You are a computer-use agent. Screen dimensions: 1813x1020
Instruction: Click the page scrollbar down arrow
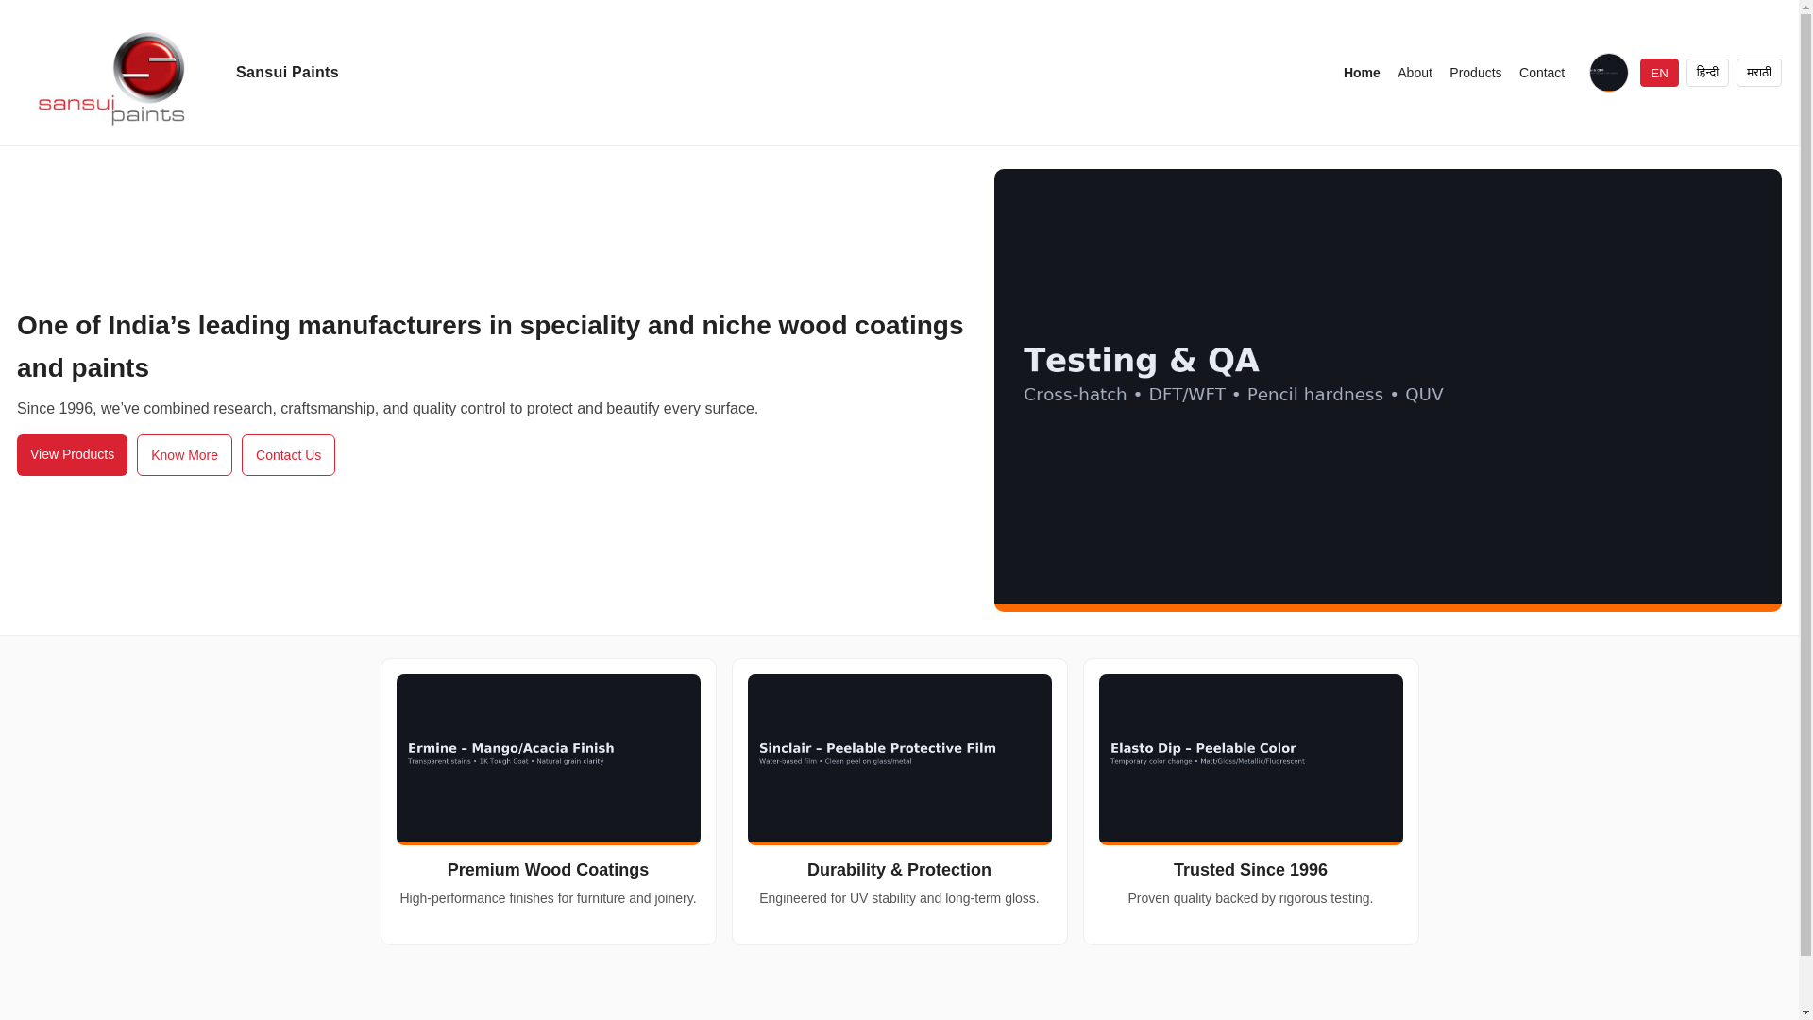pos(1805,1012)
